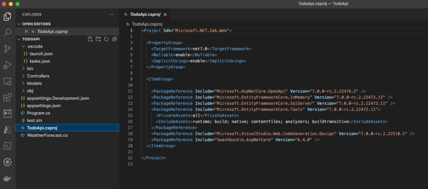
Task: Open Explorer more actions ellipsis menu
Action: [111, 15]
